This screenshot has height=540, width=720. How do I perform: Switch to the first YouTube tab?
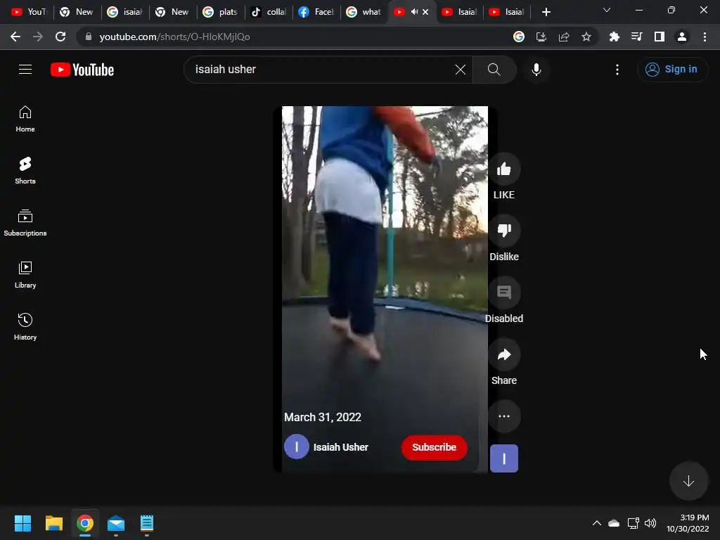[30, 12]
